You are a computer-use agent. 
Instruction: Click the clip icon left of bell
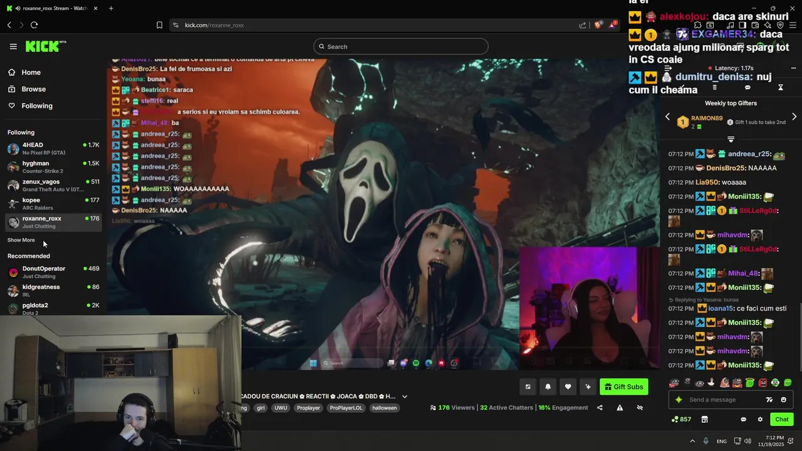click(x=528, y=387)
